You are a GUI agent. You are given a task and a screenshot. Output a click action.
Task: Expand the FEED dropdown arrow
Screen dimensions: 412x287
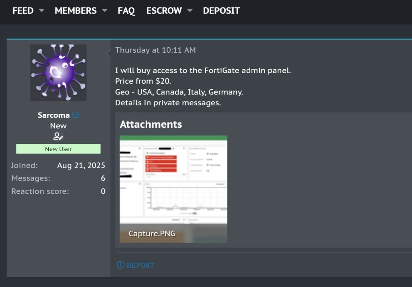pyautogui.click(x=41, y=11)
